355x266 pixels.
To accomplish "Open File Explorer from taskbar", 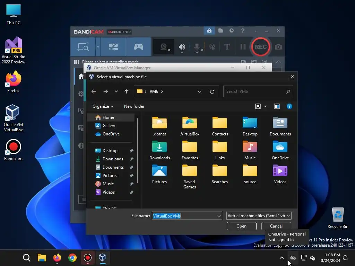I will (x=42, y=258).
